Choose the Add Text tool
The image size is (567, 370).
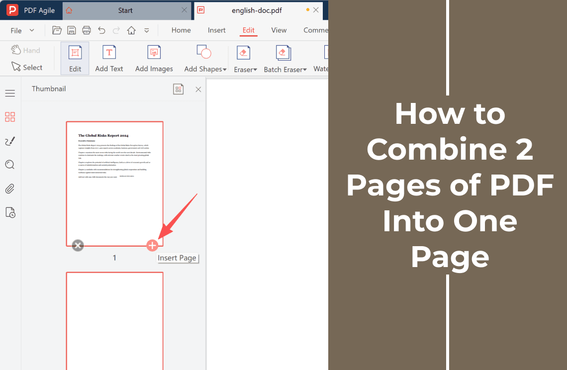(109, 58)
